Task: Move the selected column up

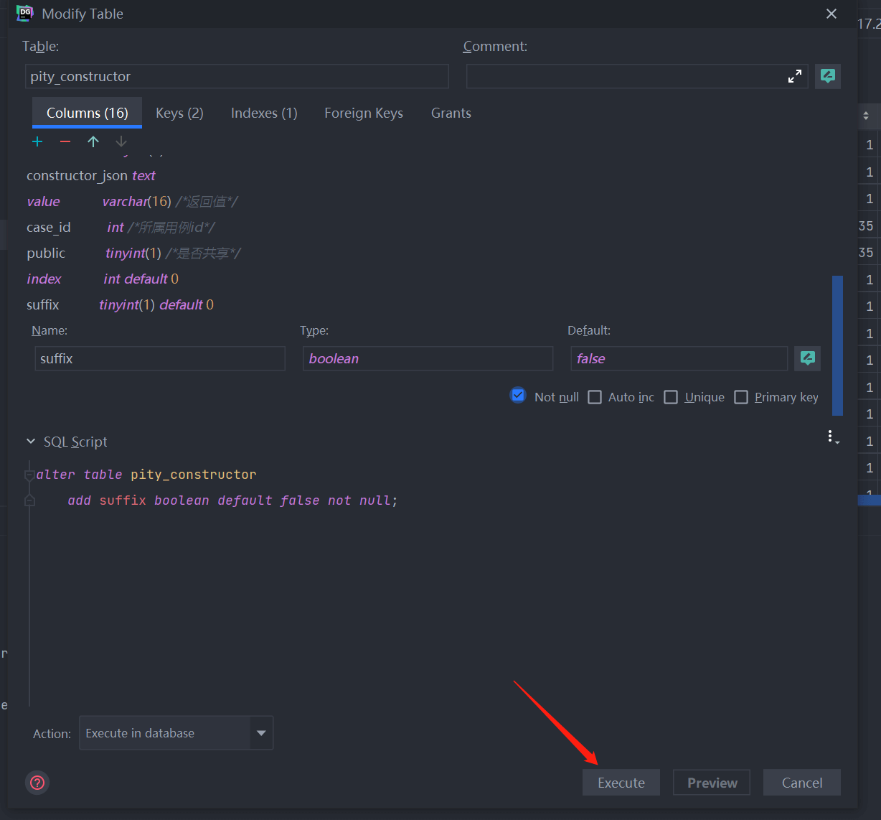Action: (x=93, y=141)
